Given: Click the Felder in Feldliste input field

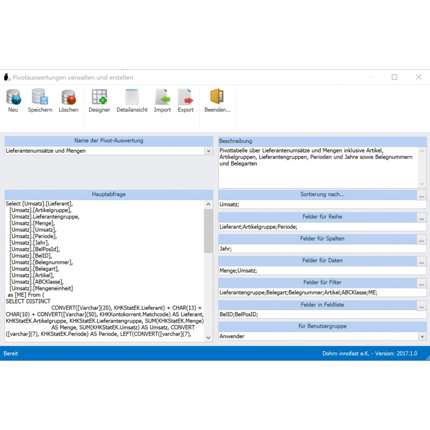Looking at the screenshot, I should [x=322, y=314].
